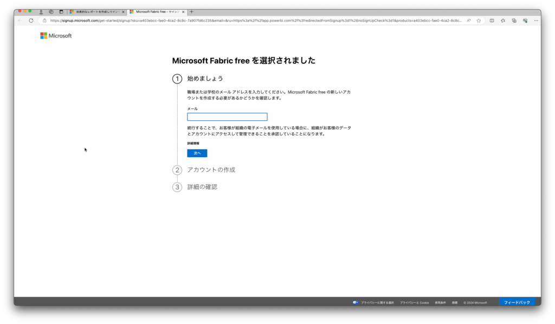Add page to favorites with star icon
Image resolution: width=555 pixels, height=324 pixels.
479,21
